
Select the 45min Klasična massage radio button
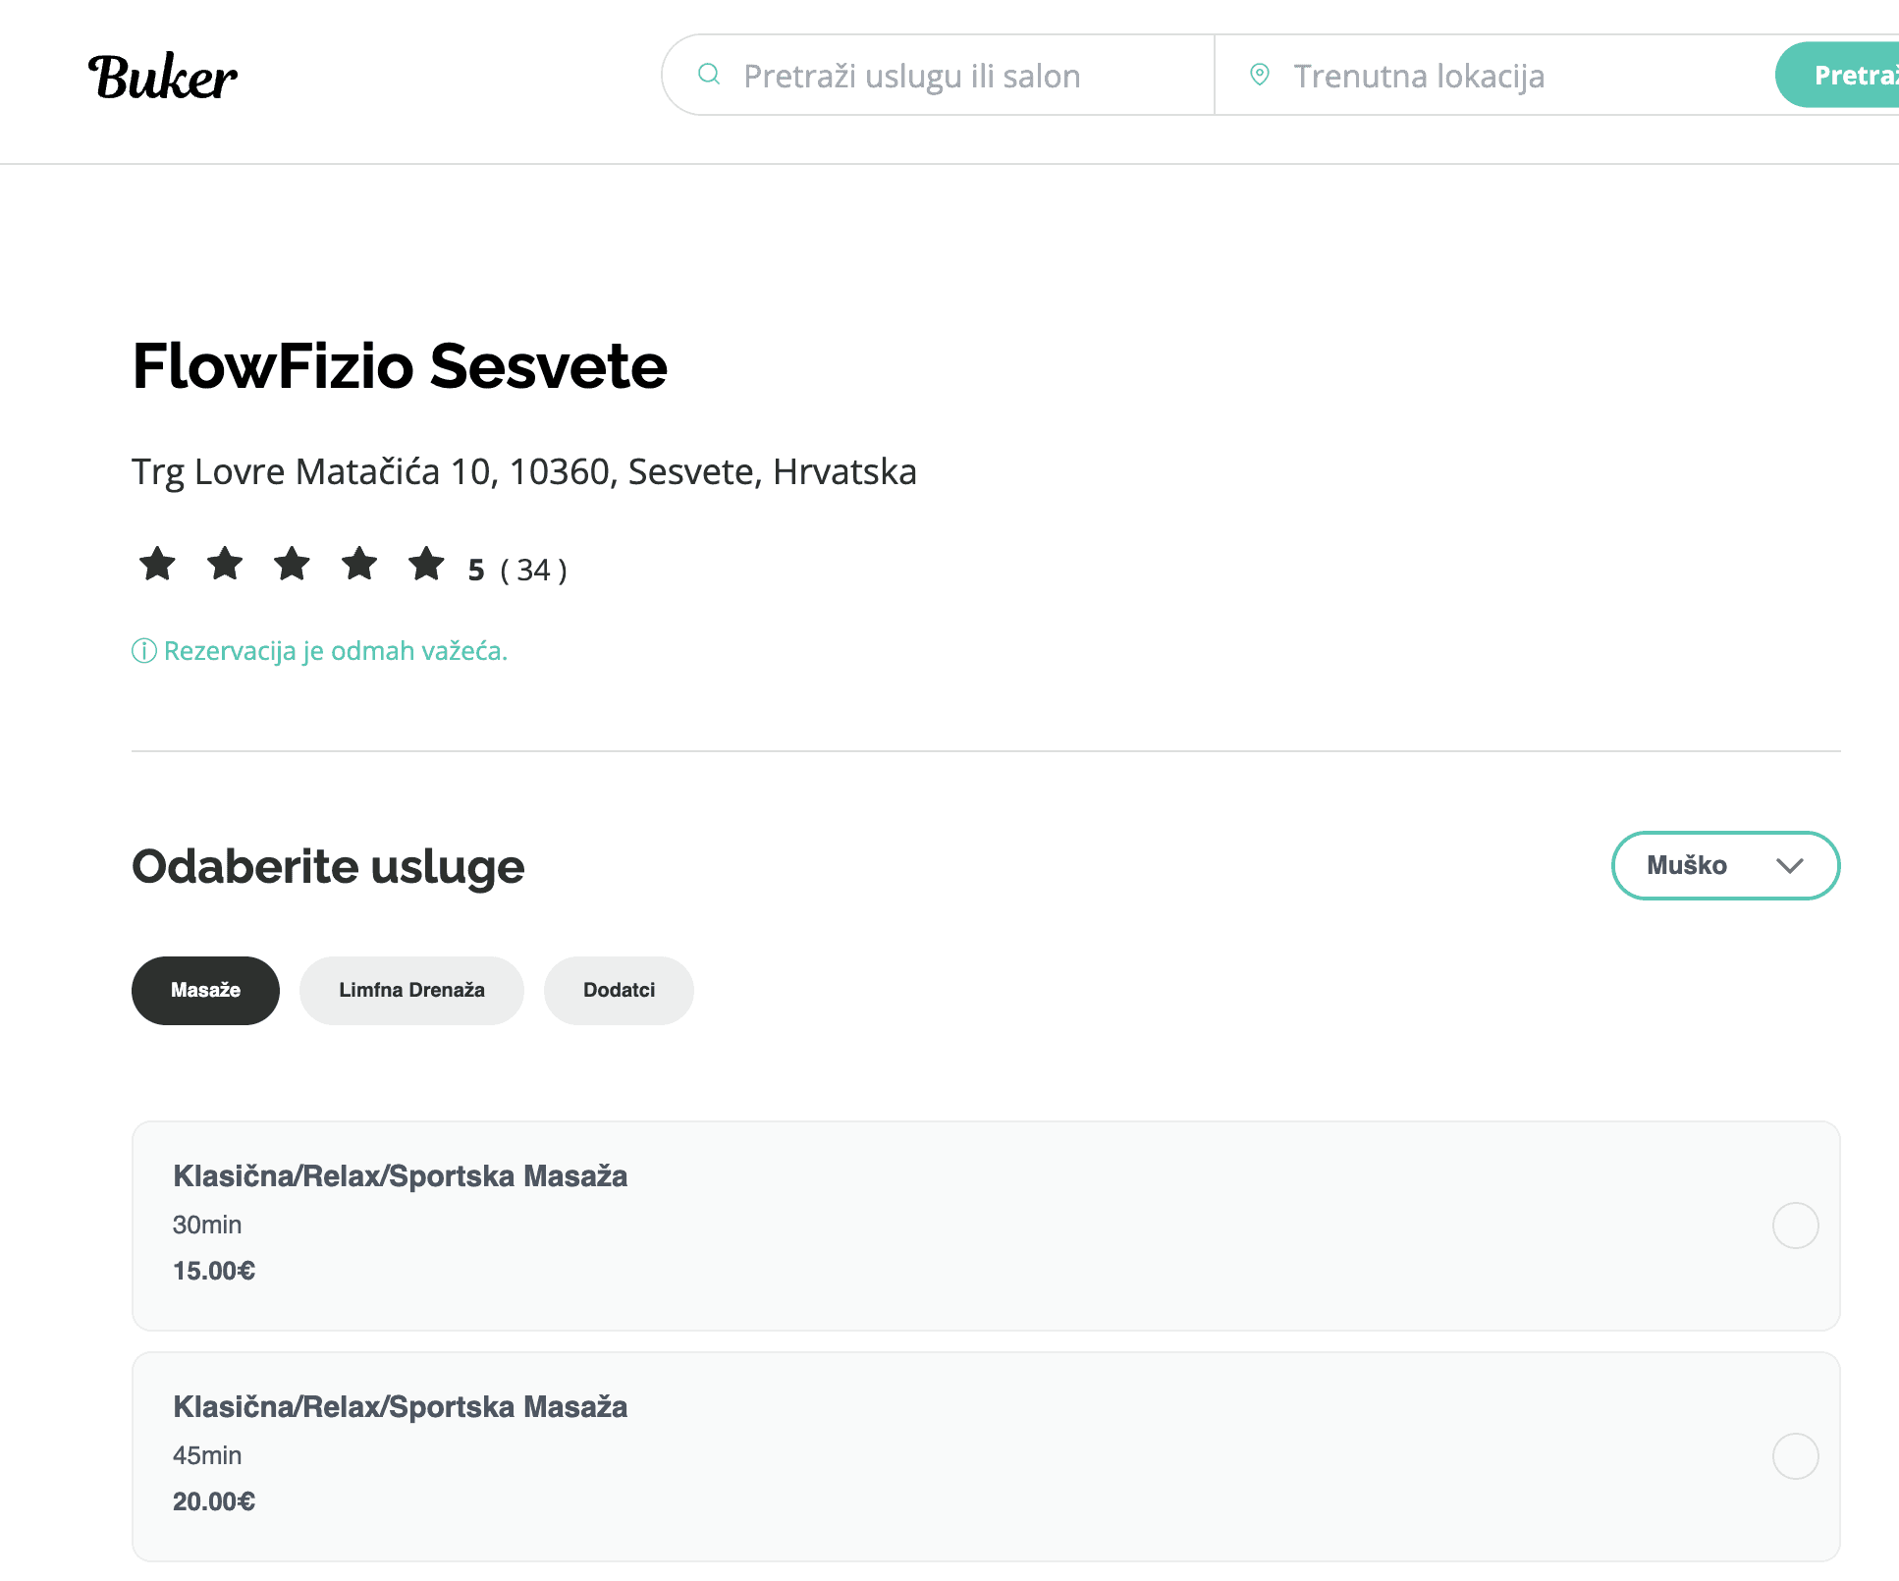1795,1456
